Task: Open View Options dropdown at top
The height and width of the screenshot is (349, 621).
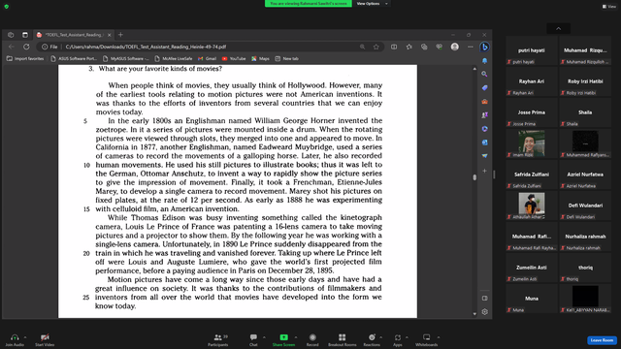Action: click(x=372, y=4)
